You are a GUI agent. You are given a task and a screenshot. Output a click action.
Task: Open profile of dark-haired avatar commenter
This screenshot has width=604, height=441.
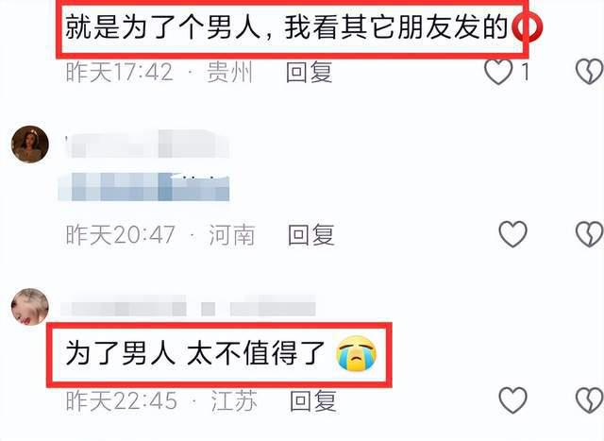(x=30, y=144)
